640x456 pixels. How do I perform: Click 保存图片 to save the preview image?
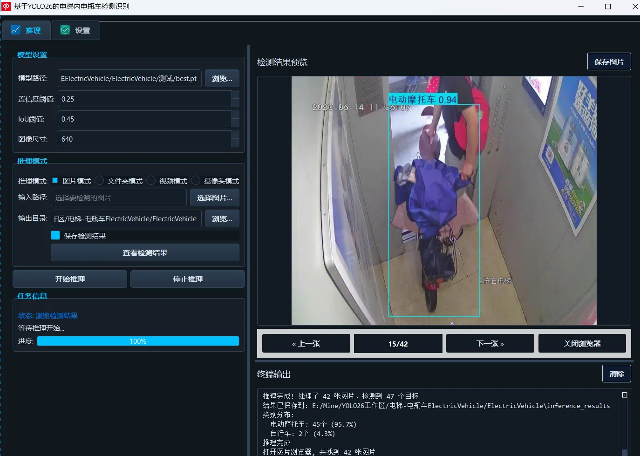[609, 61]
